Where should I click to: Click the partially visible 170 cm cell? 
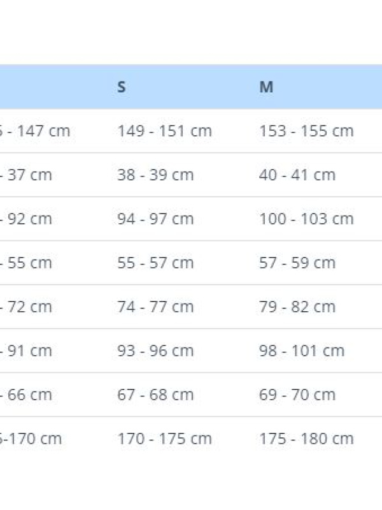tap(33, 439)
